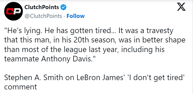Click the words "LeBron James'" in the tweet

[x=100, y=78]
